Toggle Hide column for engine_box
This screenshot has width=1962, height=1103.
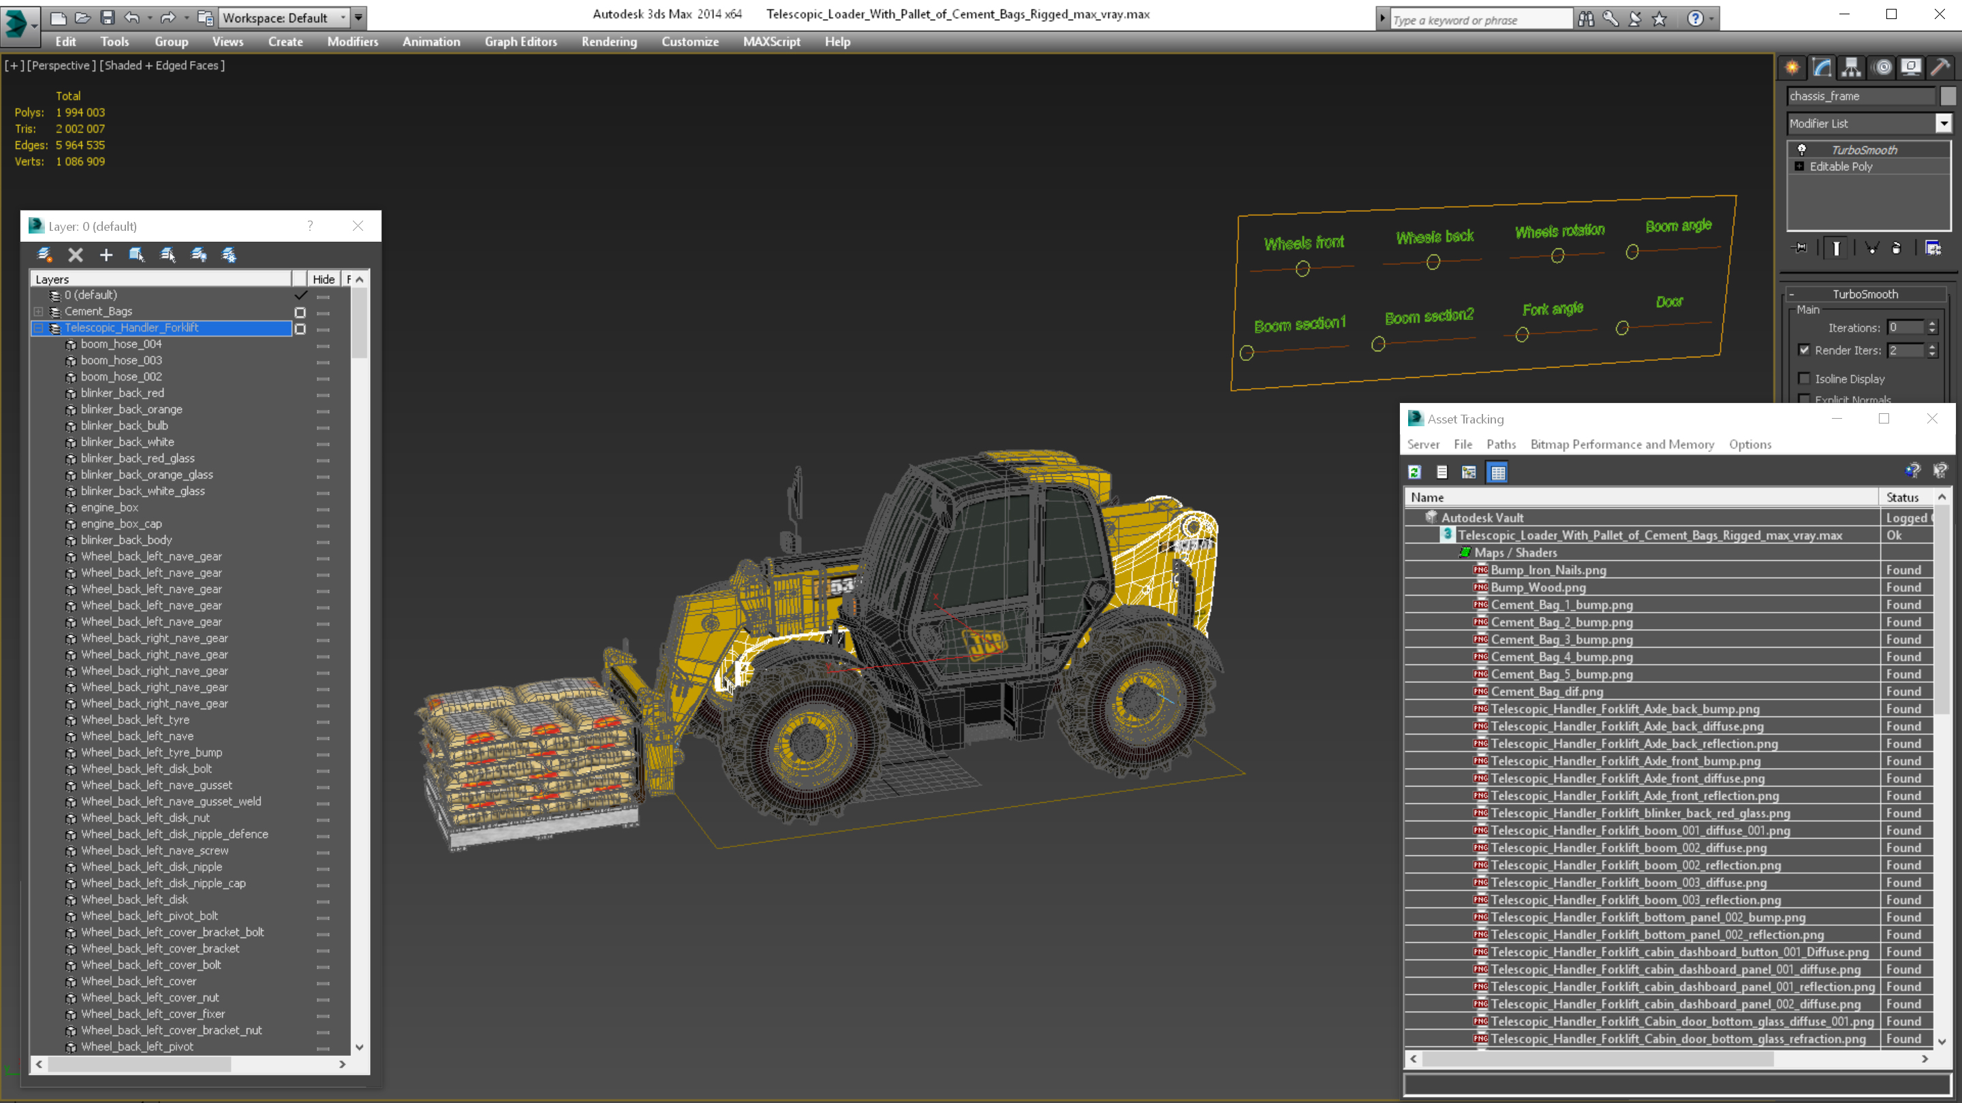[323, 509]
